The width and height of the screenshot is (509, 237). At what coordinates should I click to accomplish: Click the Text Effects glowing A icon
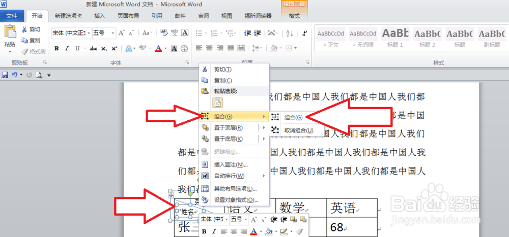(129, 49)
